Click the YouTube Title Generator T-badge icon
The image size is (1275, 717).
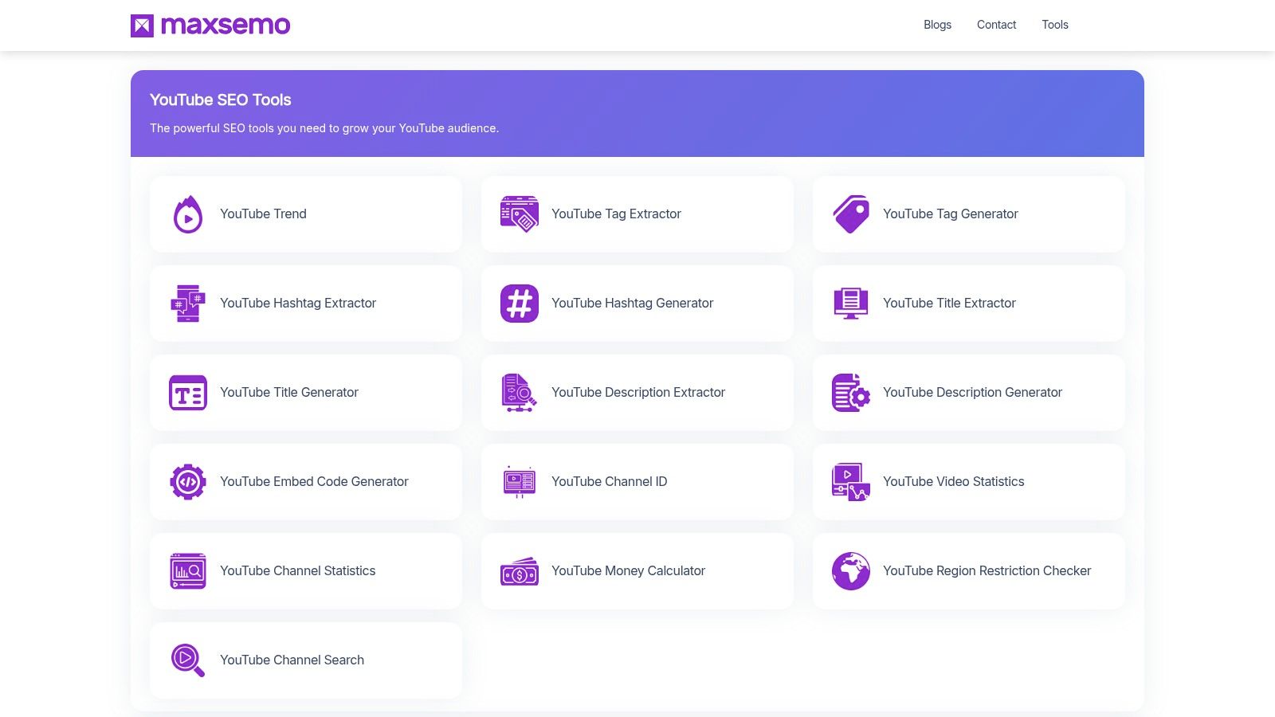(188, 392)
